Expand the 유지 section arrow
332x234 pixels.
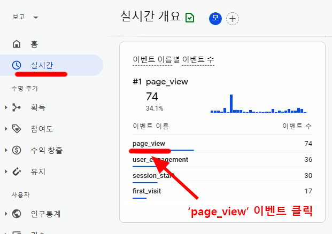6,171
